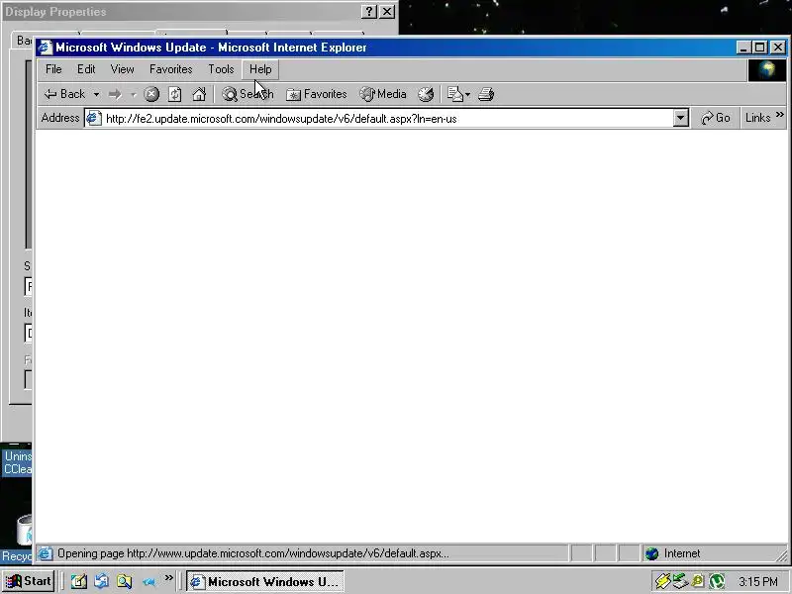Stop loading with the Stop icon
Viewport: 792px width, 594px height.
coord(151,94)
